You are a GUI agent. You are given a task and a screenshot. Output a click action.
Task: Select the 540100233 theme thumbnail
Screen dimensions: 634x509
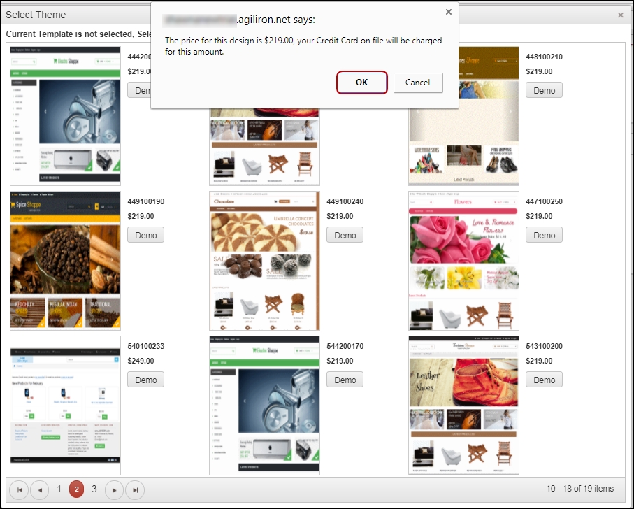tap(65, 406)
